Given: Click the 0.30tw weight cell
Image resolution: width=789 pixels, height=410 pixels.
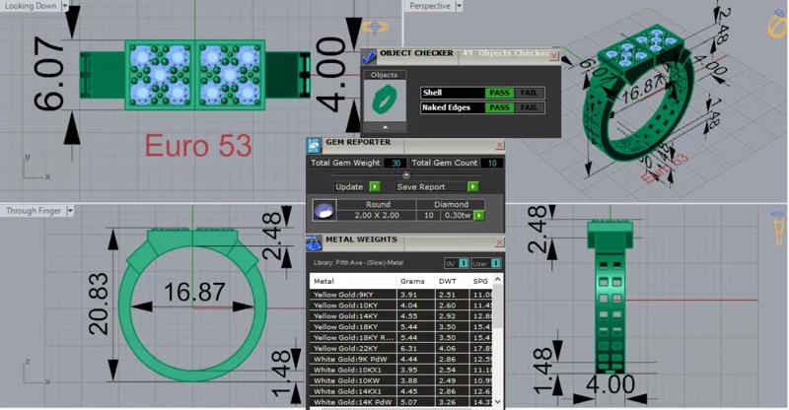Looking at the screenshot, I should 458,215.
